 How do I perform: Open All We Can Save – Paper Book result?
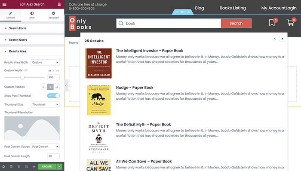coord(144,162)
